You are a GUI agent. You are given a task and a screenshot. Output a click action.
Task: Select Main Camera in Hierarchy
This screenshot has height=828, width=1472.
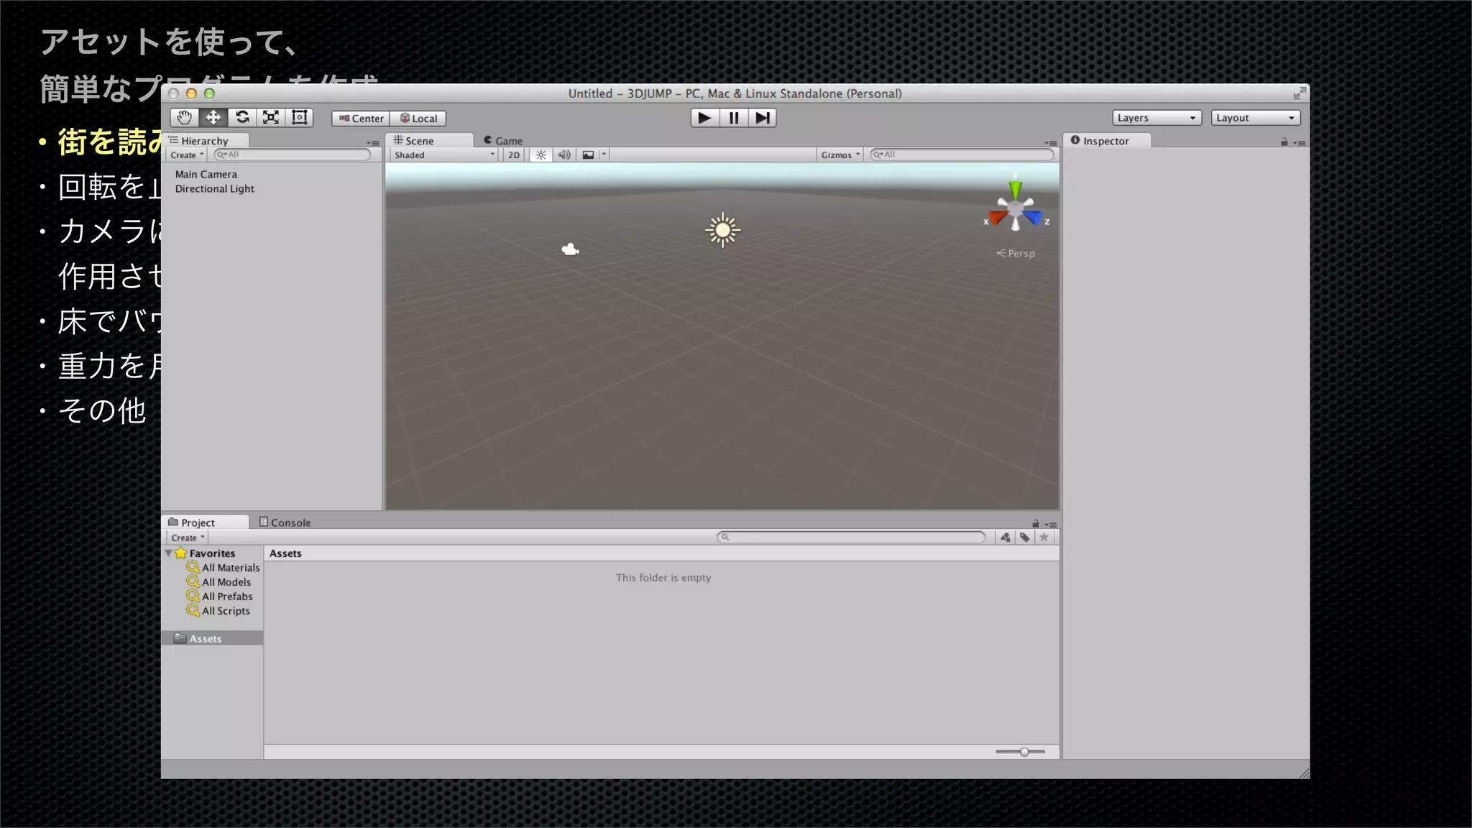206,175
